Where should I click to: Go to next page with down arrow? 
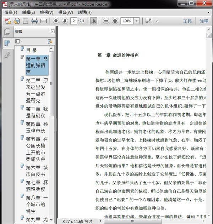(x=65, y=21)
